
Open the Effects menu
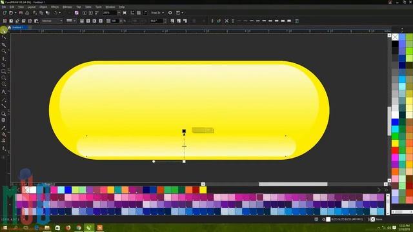pos(55,7)
